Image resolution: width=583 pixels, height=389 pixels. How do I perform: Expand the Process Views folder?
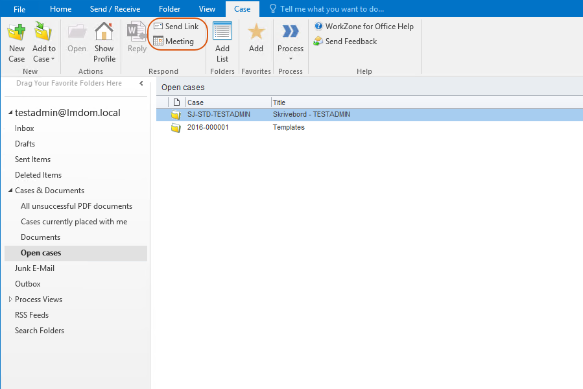tap(10, 300)
